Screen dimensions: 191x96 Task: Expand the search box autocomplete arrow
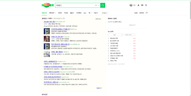(x=99, y=5)
